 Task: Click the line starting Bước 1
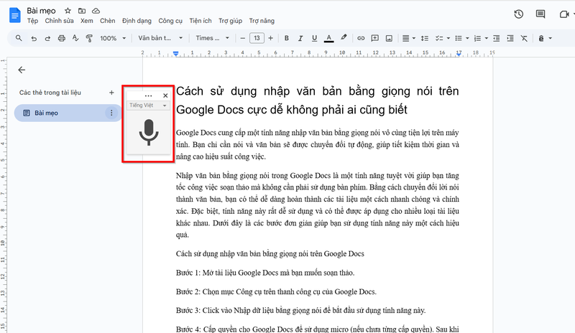pyautogui.click(x=265, y=273)
